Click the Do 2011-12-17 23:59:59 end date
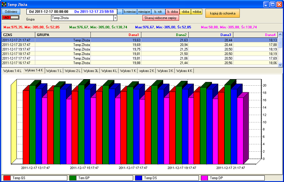 click(94, 12)
